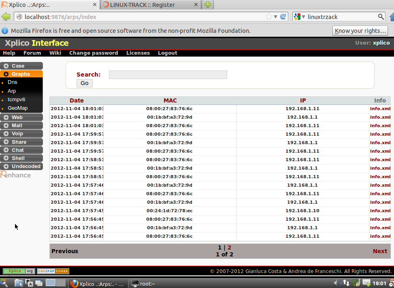Close the Xplico Arps browser tab
Image resolution: width=394 pixels, height=288 pixels.
point(95,4)
